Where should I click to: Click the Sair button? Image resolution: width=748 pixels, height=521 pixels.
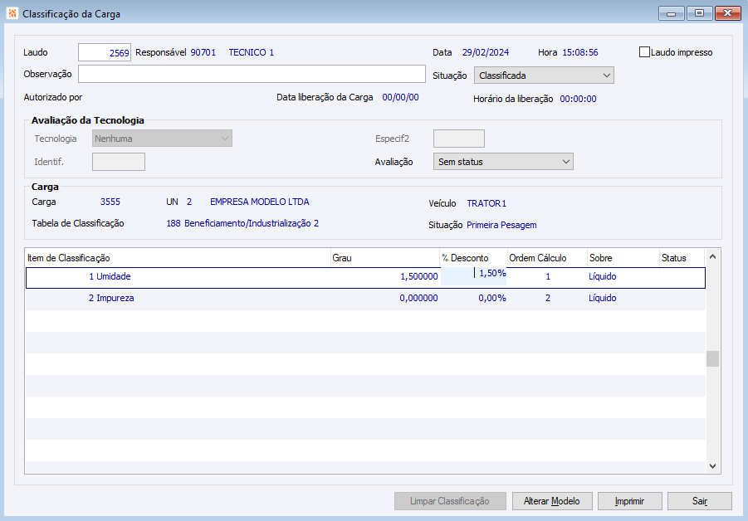coord(699,501)
